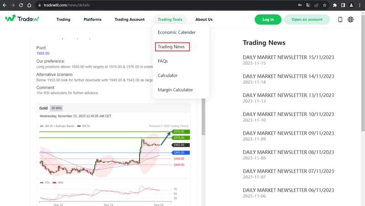This screenshot has width=365, height=206.
Task: Expand the Trading Account nav menu
Action: [x=129, y=20]
